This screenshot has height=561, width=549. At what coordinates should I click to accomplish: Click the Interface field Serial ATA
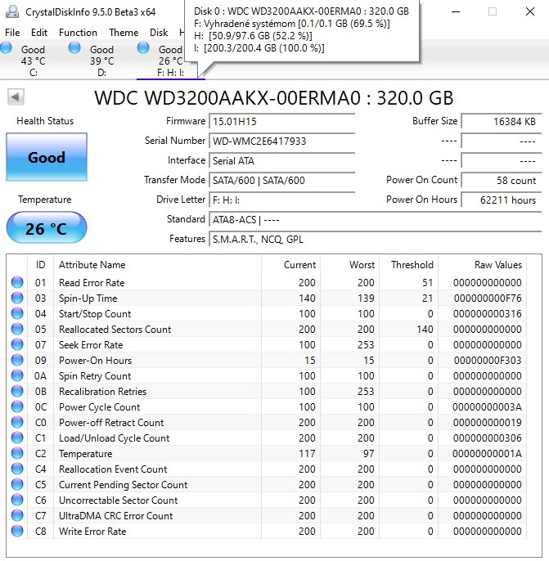coord(282,160)
